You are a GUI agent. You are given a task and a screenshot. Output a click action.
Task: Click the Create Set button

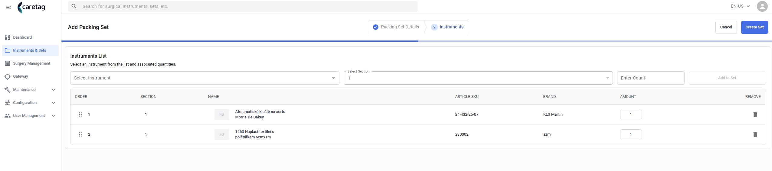[754, 27]
